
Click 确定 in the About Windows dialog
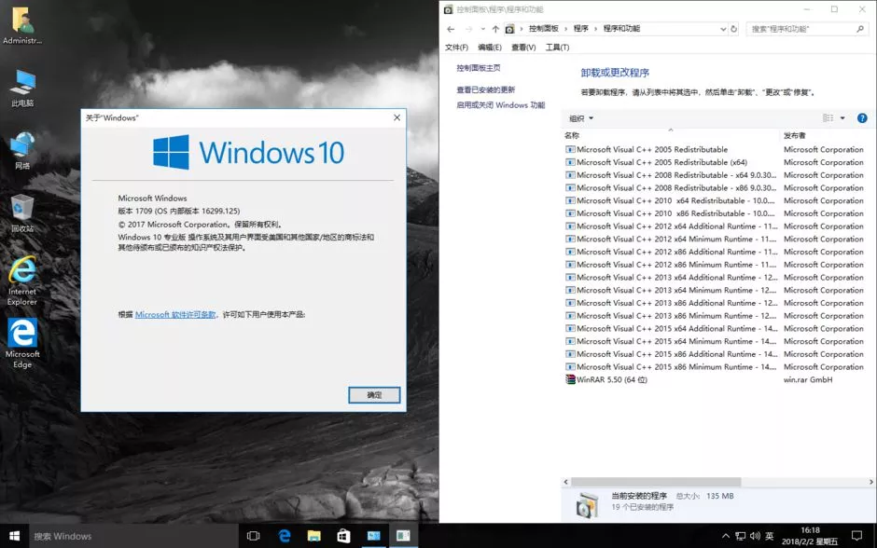pos(374,394)
